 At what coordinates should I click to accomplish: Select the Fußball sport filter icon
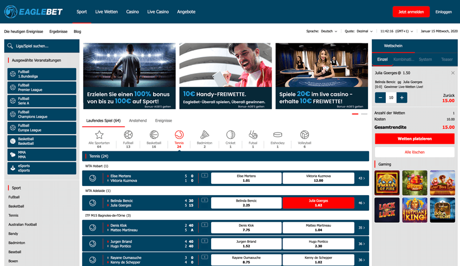(128, 135)
